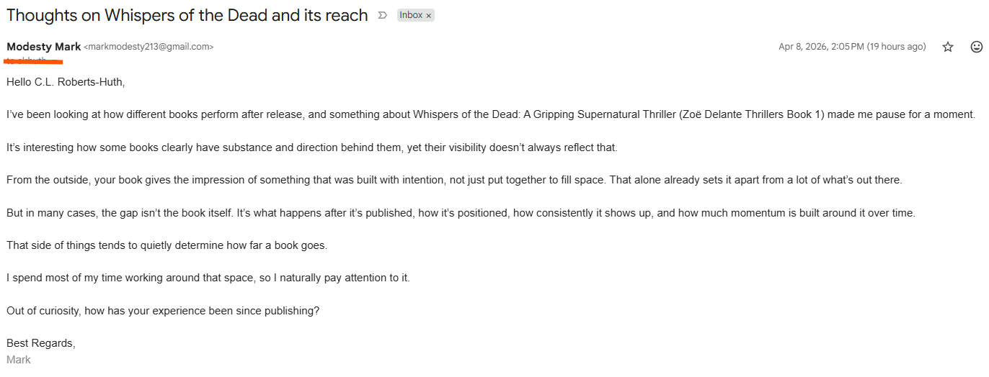
Task: Click the markmodesty213@gmail.com address
Action: coord(148,47)
